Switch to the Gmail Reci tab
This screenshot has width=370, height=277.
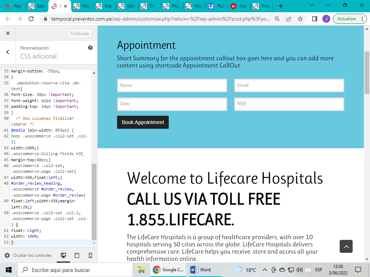(x=14, y=6)
